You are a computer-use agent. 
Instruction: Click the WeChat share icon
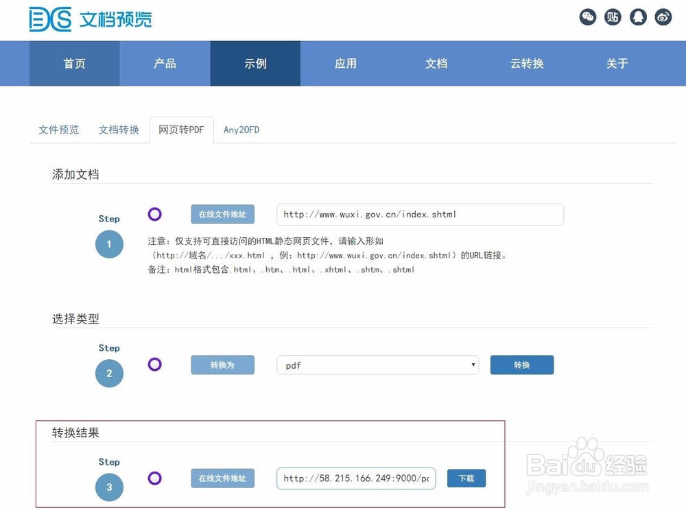coord(588,17)
